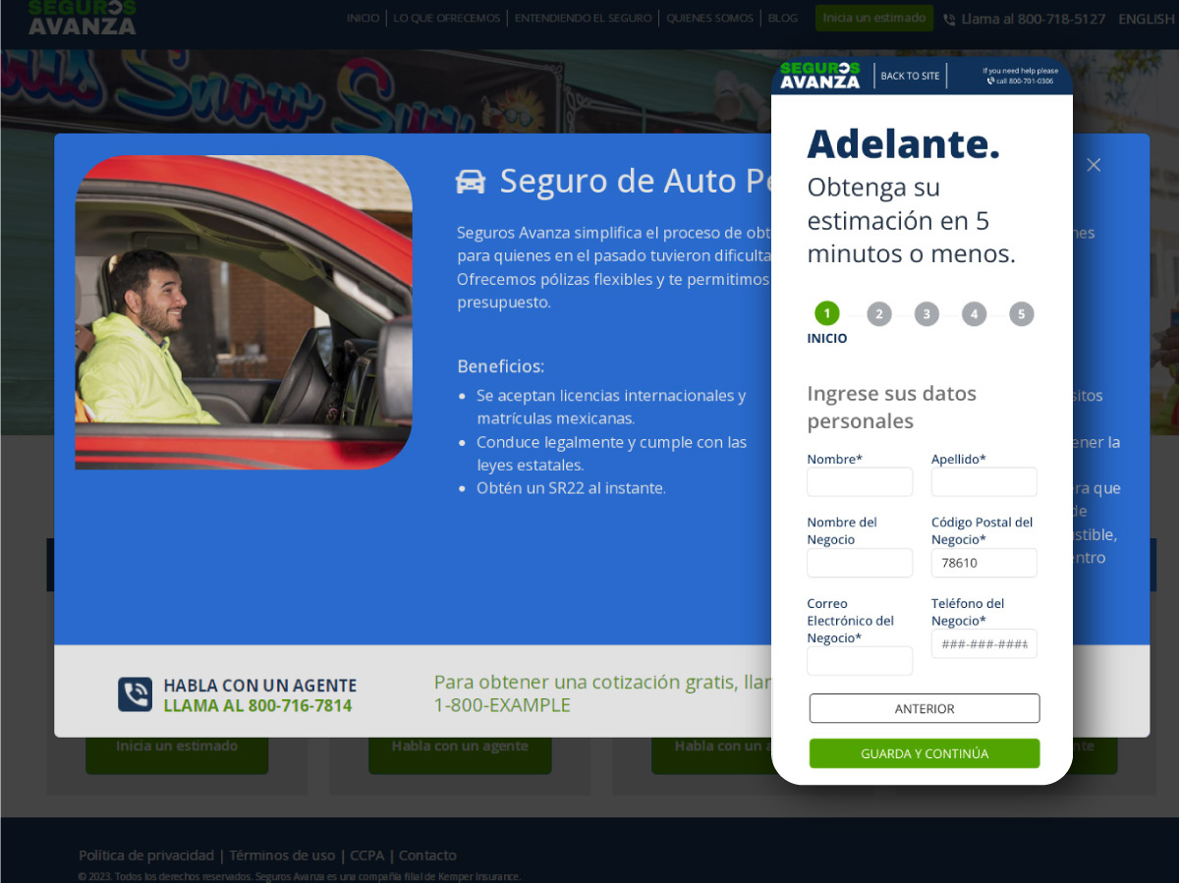Close the blue Seguro de Auto modal

[x=1094, y=165]
